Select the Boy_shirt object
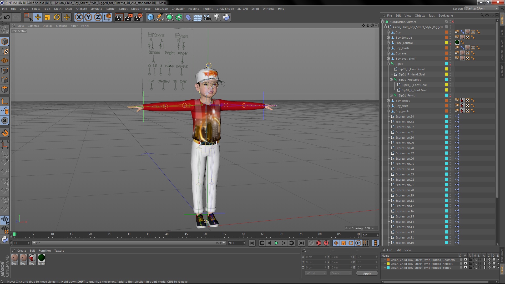This screenshot has width=505, height=284. click(402, 106)
